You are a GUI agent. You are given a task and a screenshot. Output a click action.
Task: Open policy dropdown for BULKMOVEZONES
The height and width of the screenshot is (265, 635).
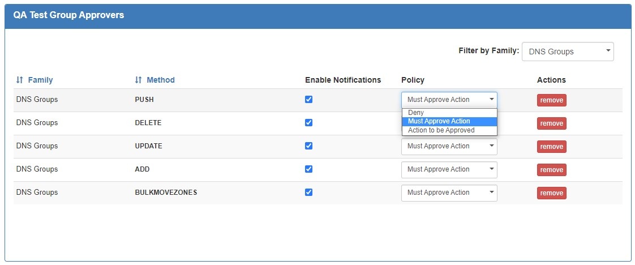point(449,193)
